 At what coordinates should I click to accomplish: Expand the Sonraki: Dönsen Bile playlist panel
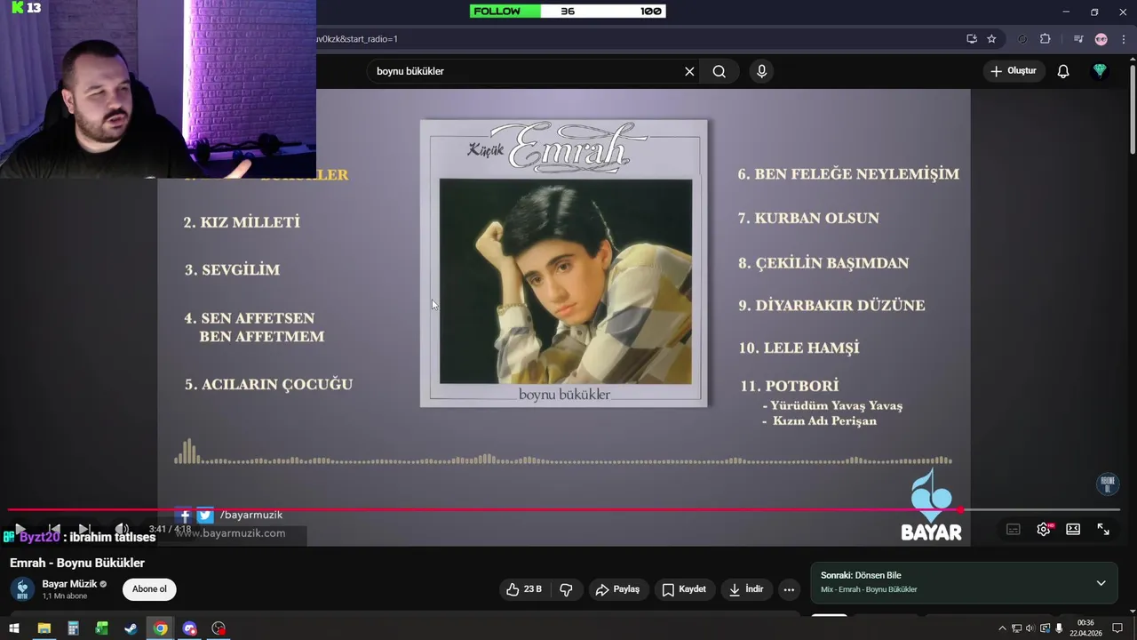pyautogui.click(x=1101, y=583)
